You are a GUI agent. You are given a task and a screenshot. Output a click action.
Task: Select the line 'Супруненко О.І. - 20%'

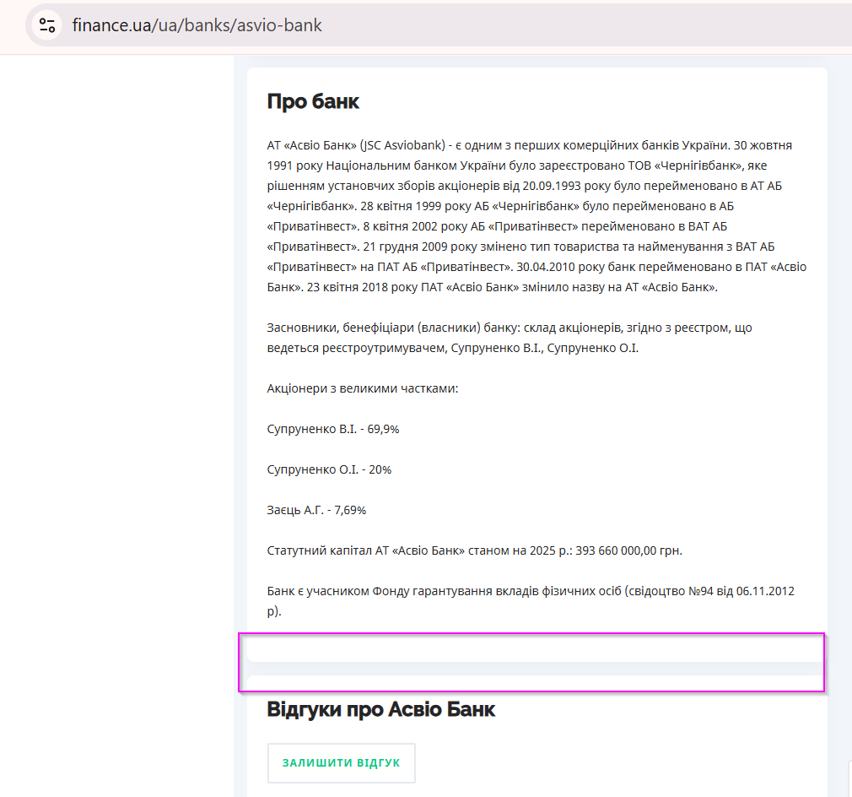point(329,469)
